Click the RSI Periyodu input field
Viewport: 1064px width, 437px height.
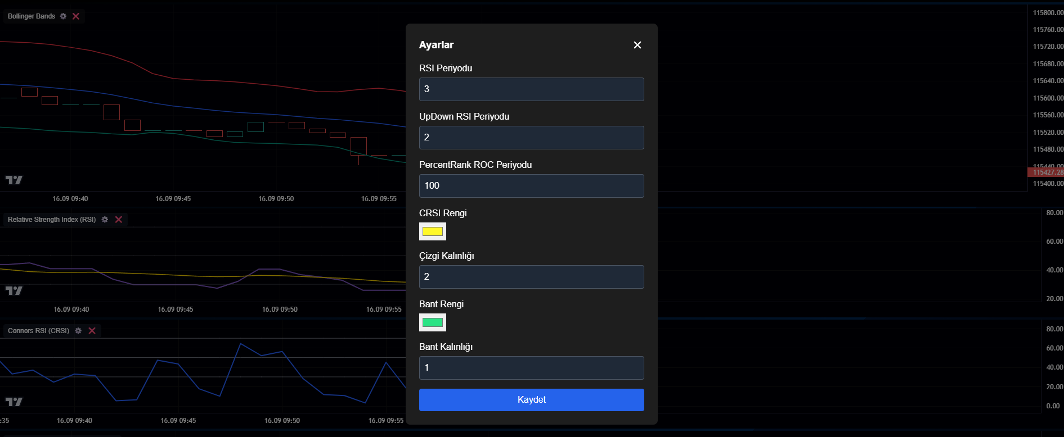pos(532,89)
